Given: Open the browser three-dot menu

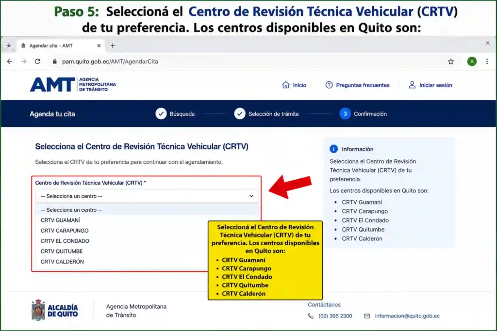Looking at the screenshot, I should 487,62.
